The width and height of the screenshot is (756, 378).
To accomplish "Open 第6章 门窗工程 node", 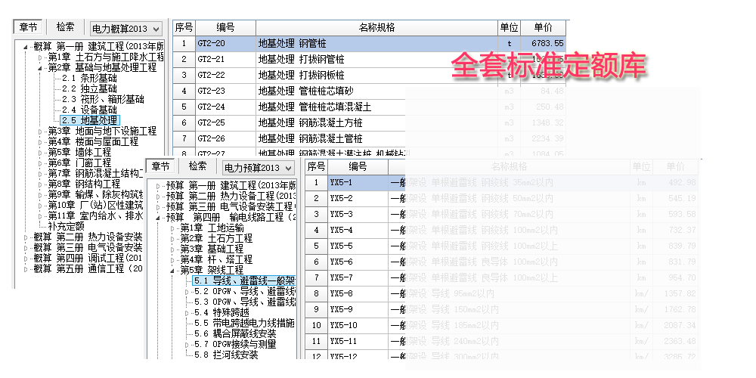I will (x=79, y=163).
